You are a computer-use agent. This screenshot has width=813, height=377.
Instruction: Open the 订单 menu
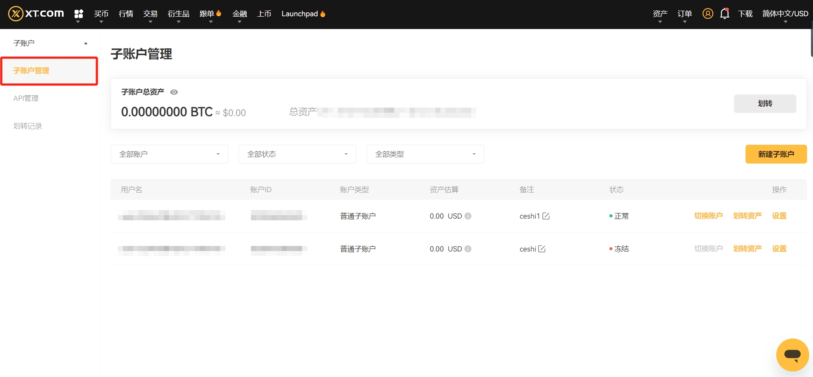coord(685,14)
